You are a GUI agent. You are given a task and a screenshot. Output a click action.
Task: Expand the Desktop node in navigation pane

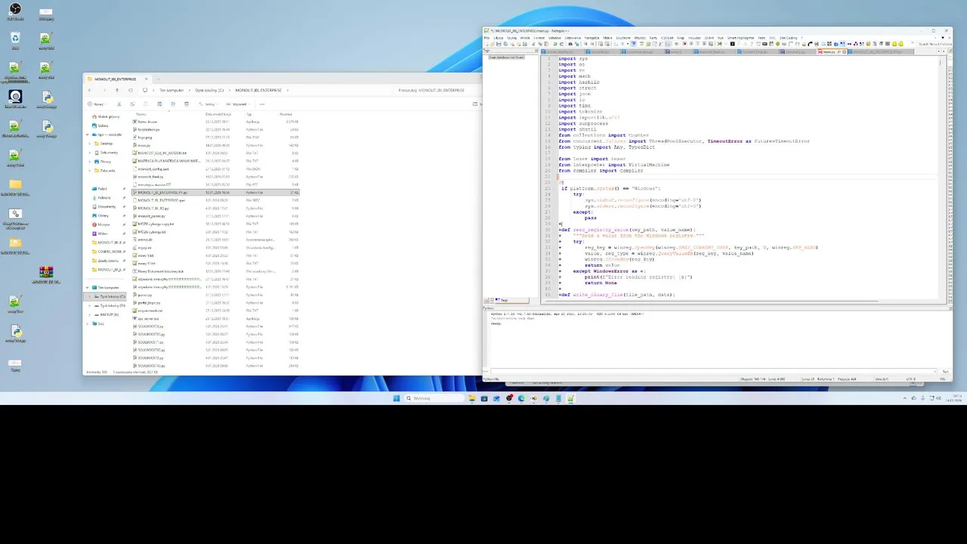pos(90,144)
